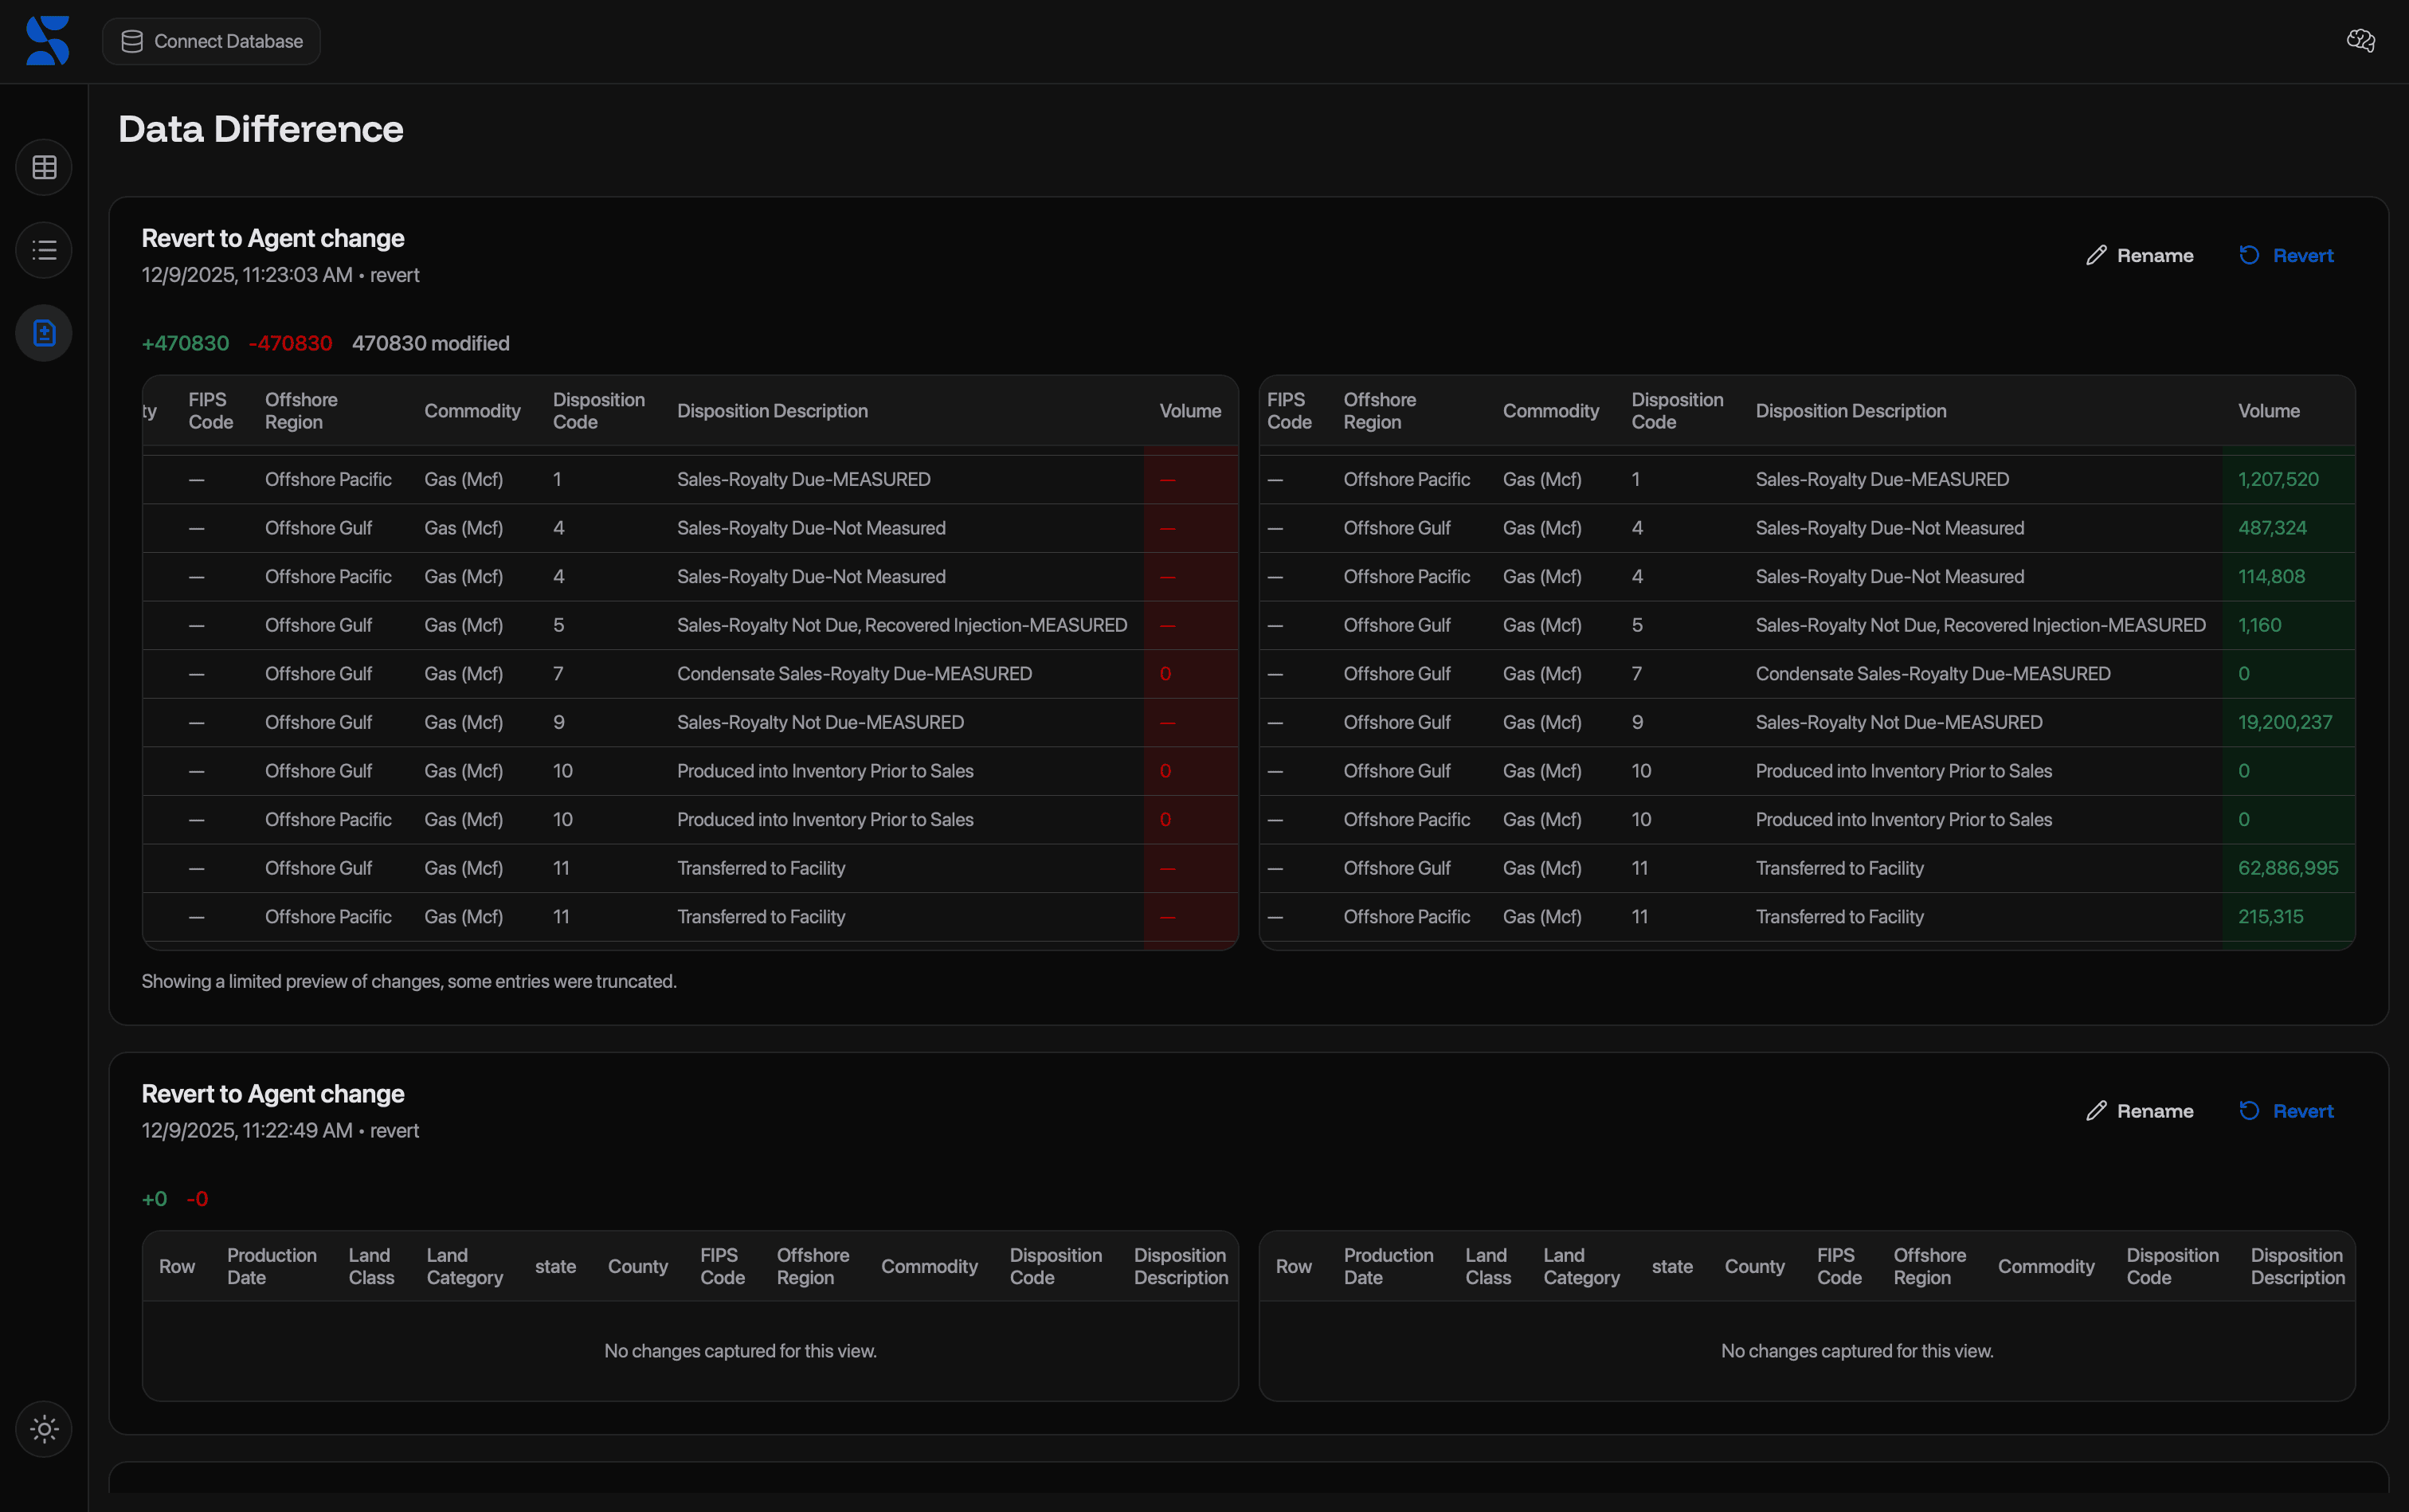Click Production Date header in second card
Image resolution: width=2409 pixels, height=1512 pixels.
click(271, 1266)
